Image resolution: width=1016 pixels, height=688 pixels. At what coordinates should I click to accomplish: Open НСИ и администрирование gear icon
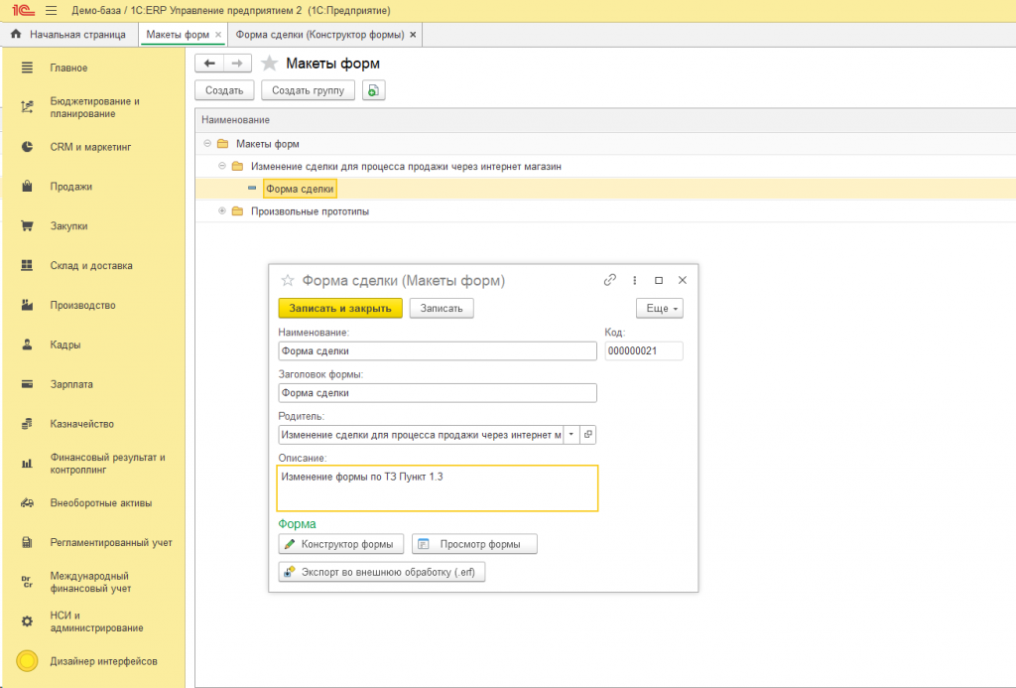coord(27,621)
